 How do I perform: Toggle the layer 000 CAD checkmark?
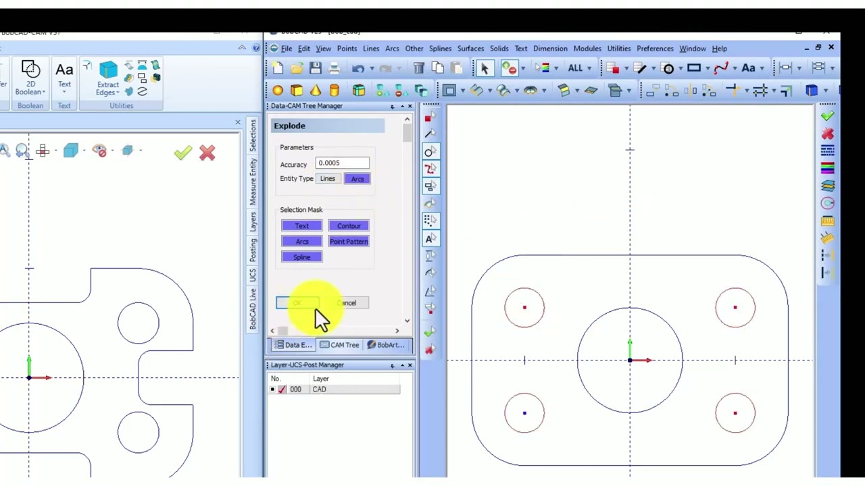point(282,389)
